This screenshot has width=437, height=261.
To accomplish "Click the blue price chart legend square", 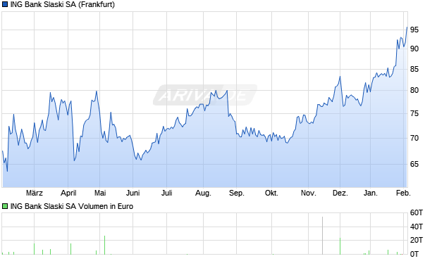I will (x=5, y=4).
